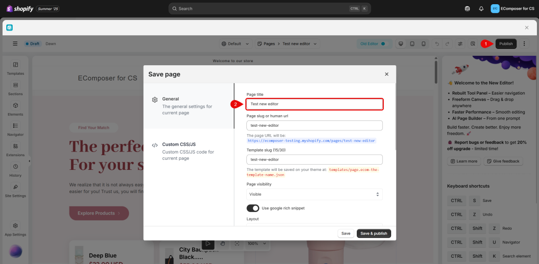Click the purple AI orb icon
Screen dimensions: 539x264
coord(15,251)
